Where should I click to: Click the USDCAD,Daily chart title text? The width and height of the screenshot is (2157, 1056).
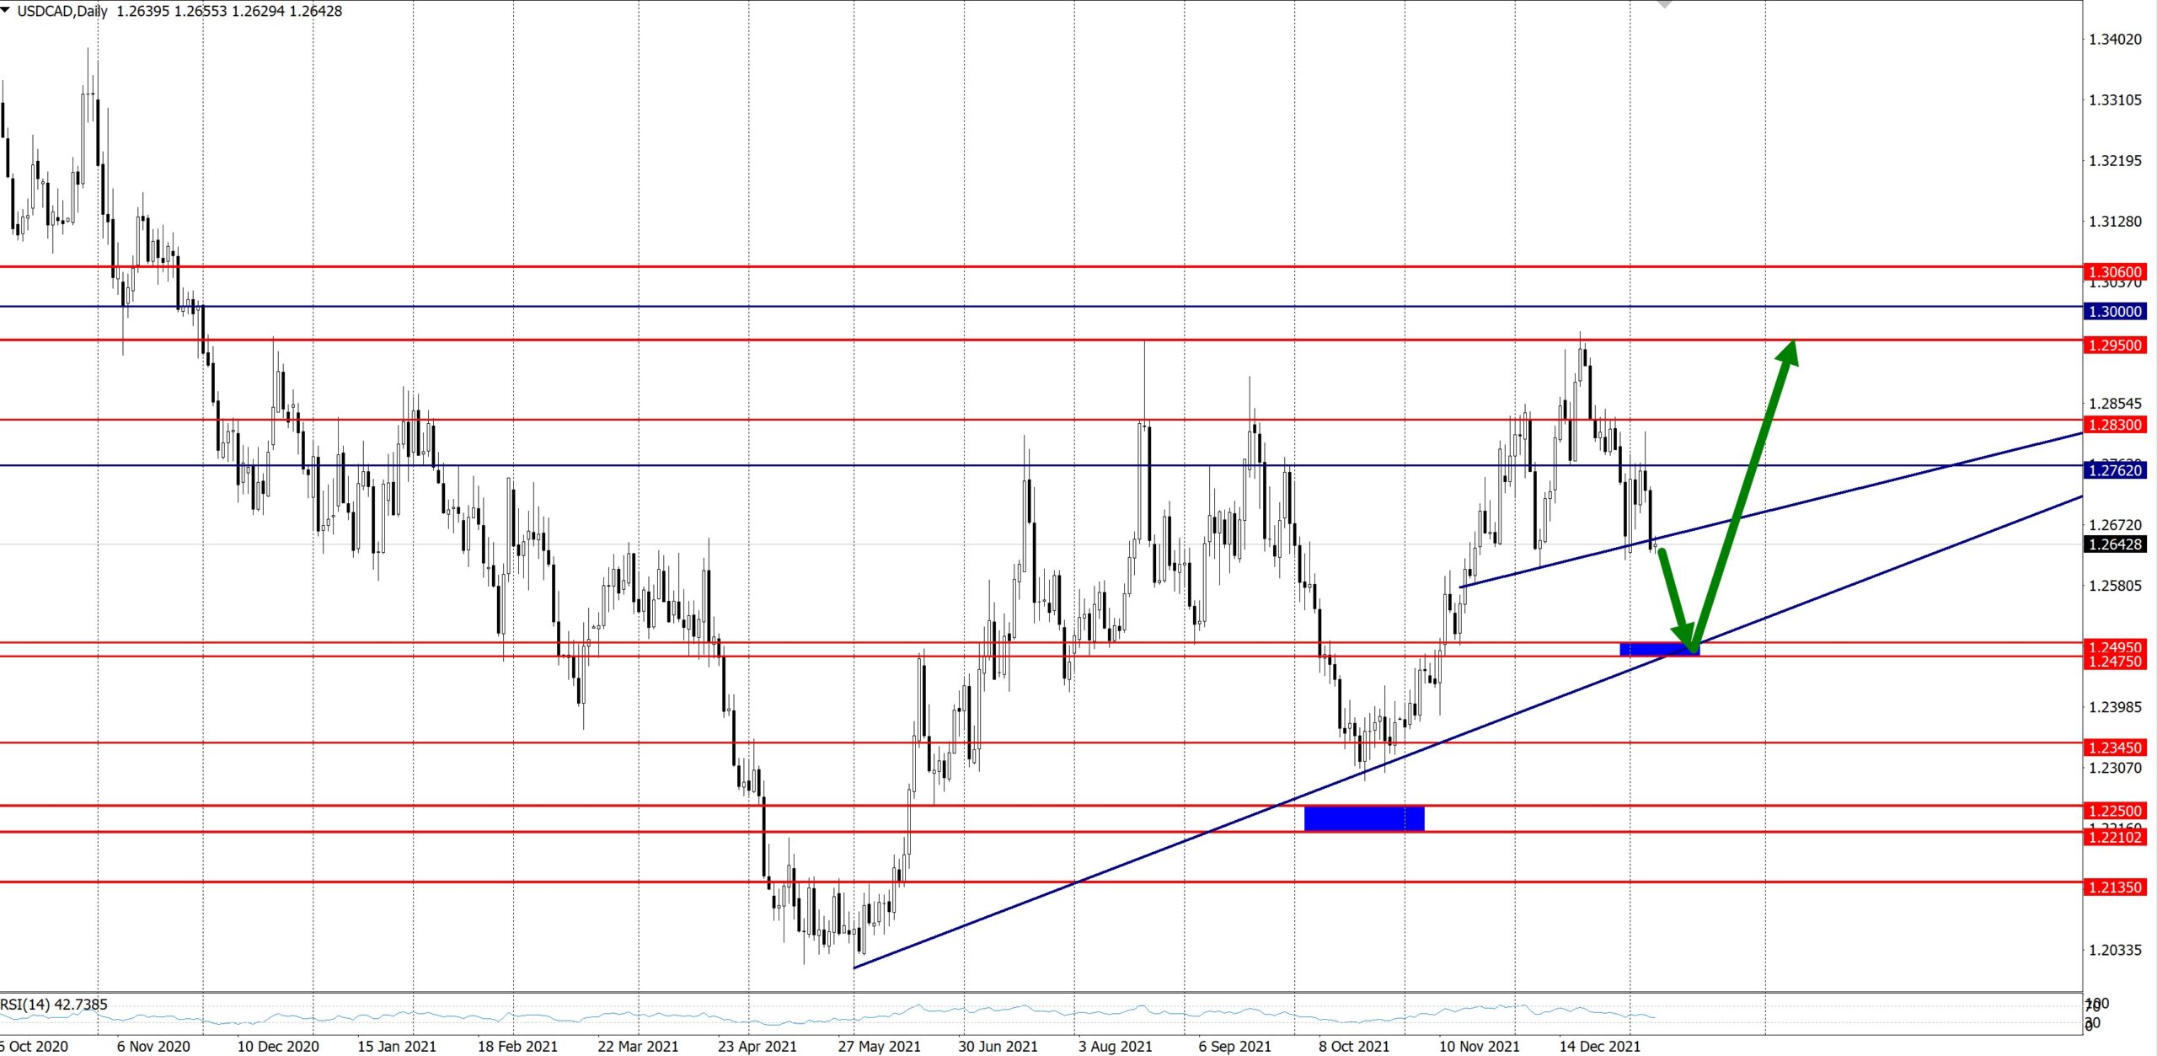click(62, 11)
